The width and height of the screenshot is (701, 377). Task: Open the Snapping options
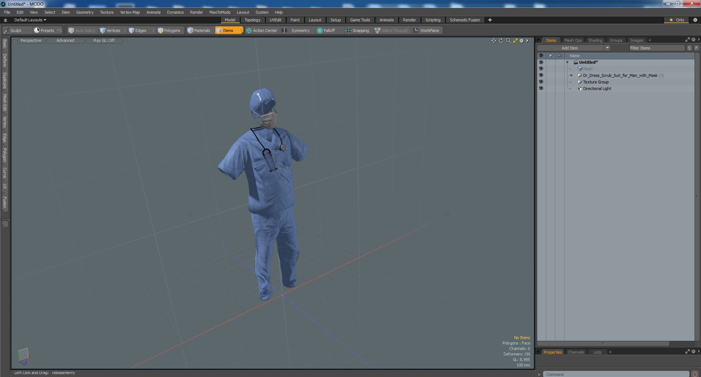[357, 30]
